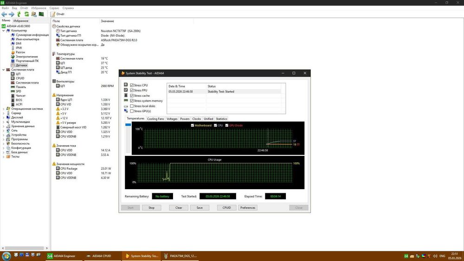This screenshot has height=261, width=464.
Task: Expand the Сервер tree node
Action: click(4, 113)
